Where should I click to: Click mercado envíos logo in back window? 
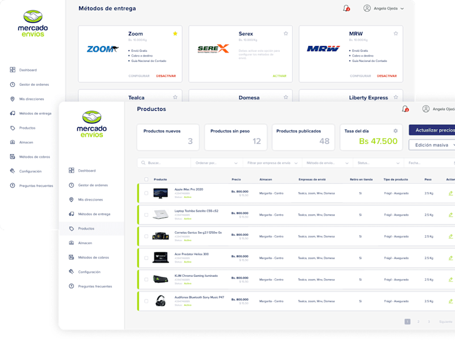pos(33,23)
